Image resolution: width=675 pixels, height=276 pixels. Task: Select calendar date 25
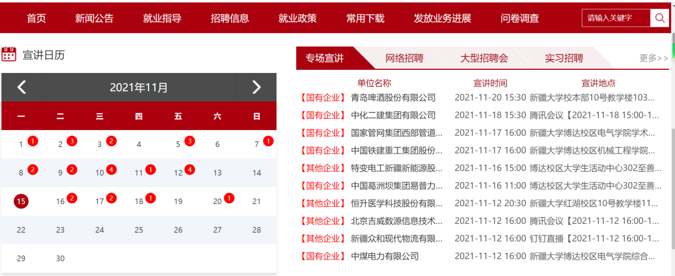point(139,230)
